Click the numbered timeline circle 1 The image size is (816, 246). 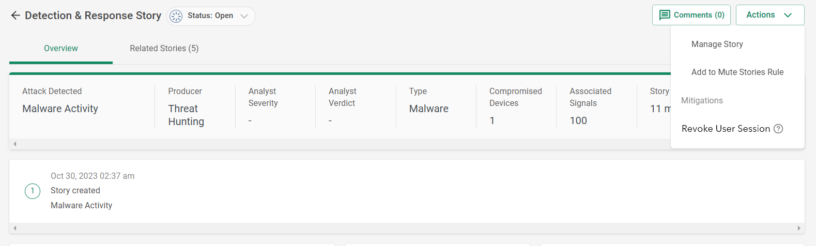click(33, 191)
